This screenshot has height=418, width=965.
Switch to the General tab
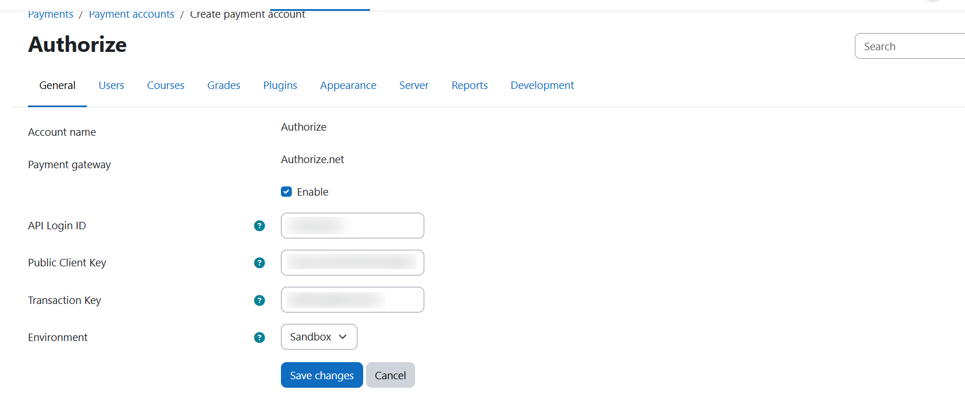[x=57, y=86]
